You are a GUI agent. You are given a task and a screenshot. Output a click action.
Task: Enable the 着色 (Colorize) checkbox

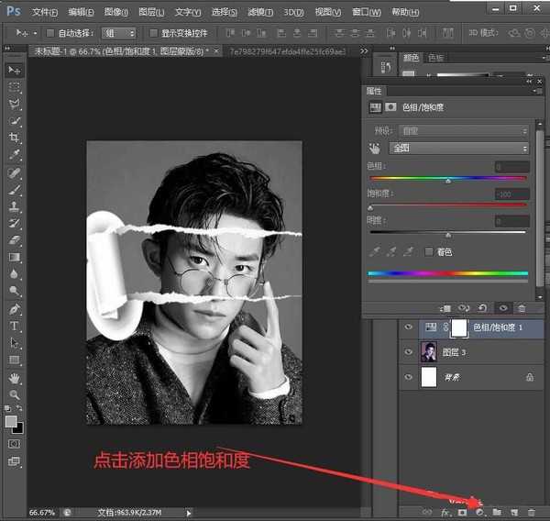click(428, 251)
